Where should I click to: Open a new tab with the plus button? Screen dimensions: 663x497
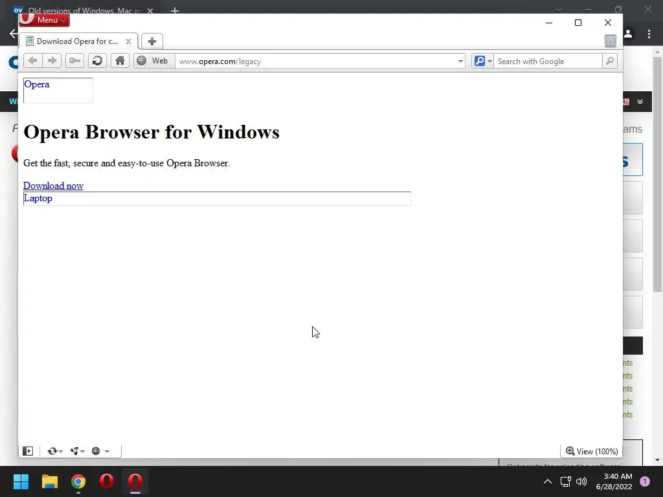(152, 41)
